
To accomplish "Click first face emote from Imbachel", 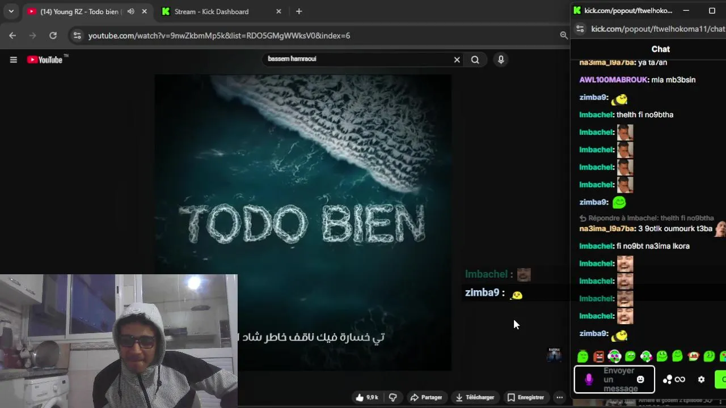I will tap(625, 133).
